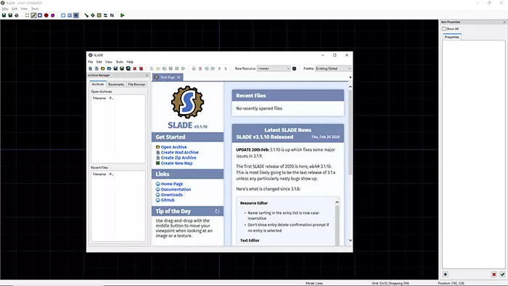This screenshot has width=508, height=286.
Task: Click the 'No recently opened files' text
Action: click(x=259, y=108)
